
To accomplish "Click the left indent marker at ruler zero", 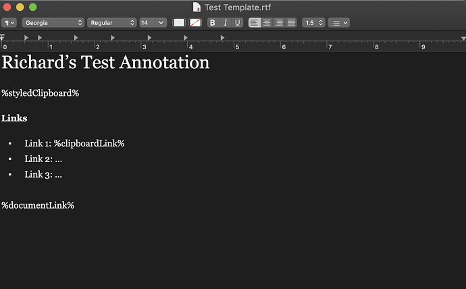I will pos(2,37).
